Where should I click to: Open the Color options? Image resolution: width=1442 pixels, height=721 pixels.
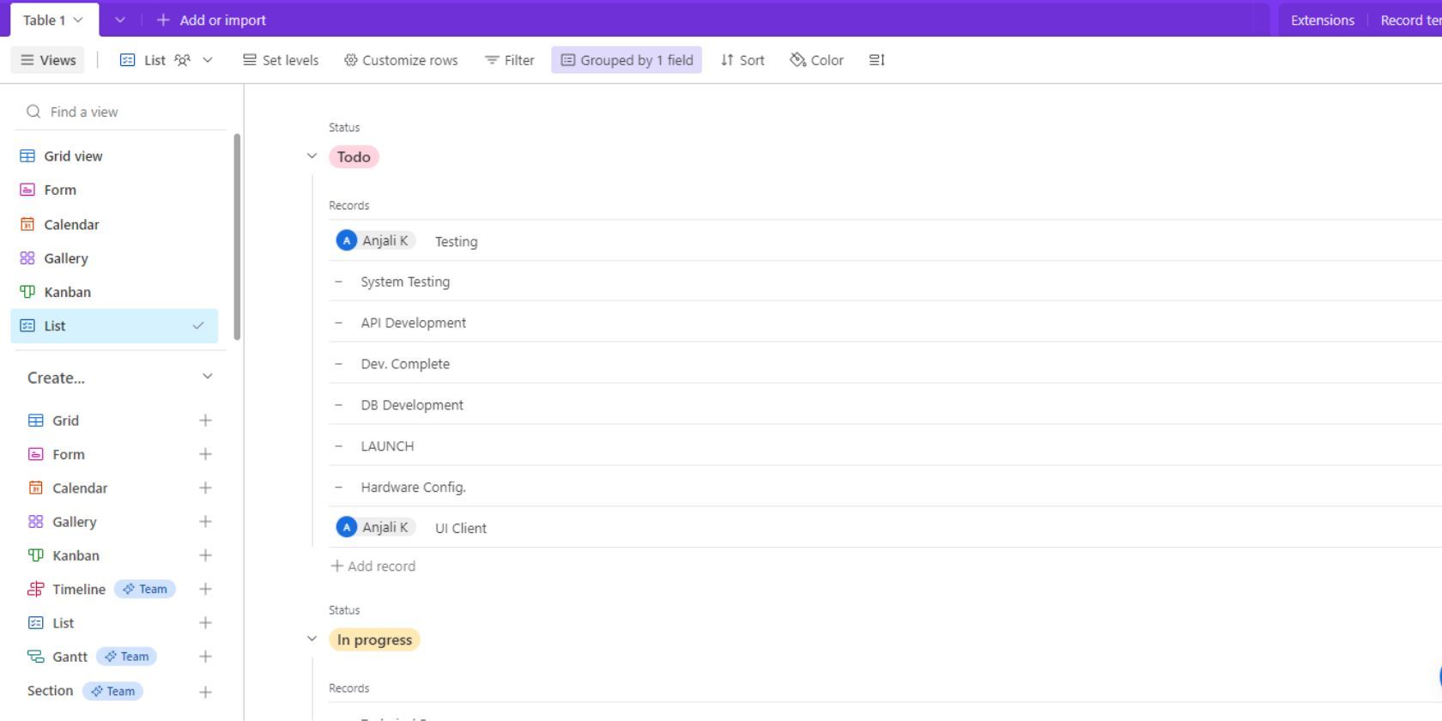(x=816, y=60)
